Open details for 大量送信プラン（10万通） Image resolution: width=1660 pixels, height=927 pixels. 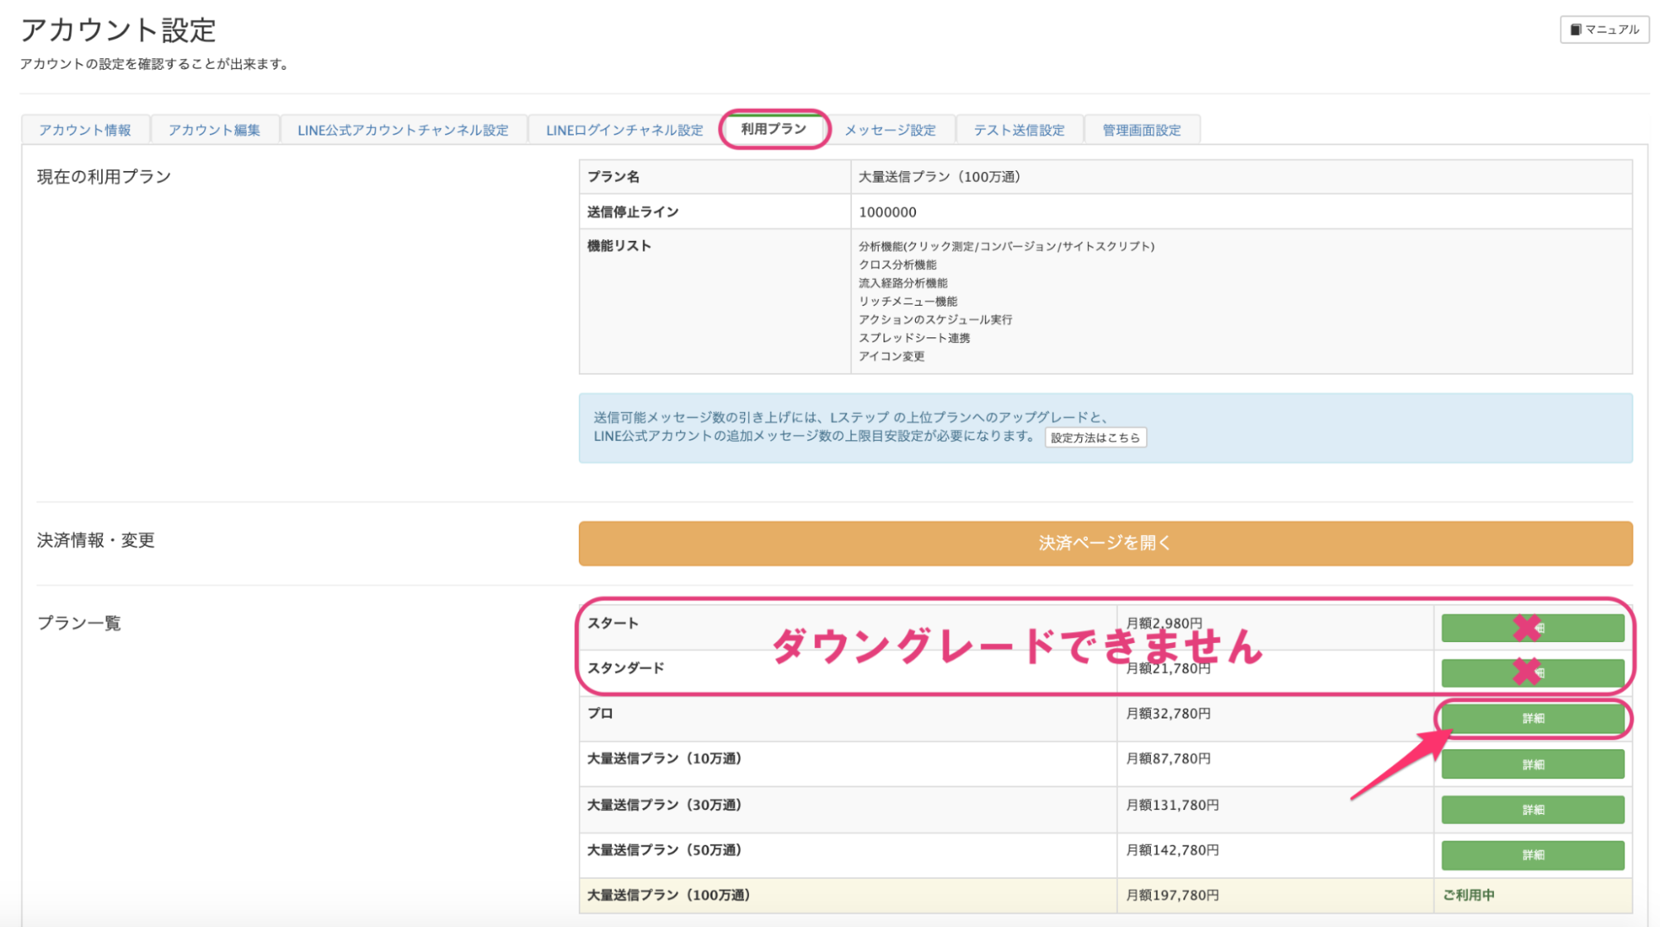pyautogui.click(x=1532, y=763)
